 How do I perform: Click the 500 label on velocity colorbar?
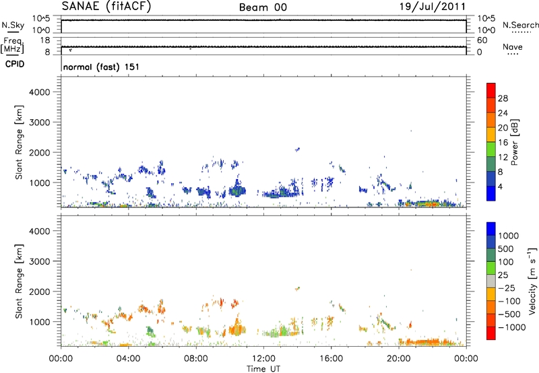tap(506, 248)
